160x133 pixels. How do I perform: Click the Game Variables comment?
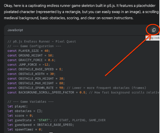[x=31, y=102]
